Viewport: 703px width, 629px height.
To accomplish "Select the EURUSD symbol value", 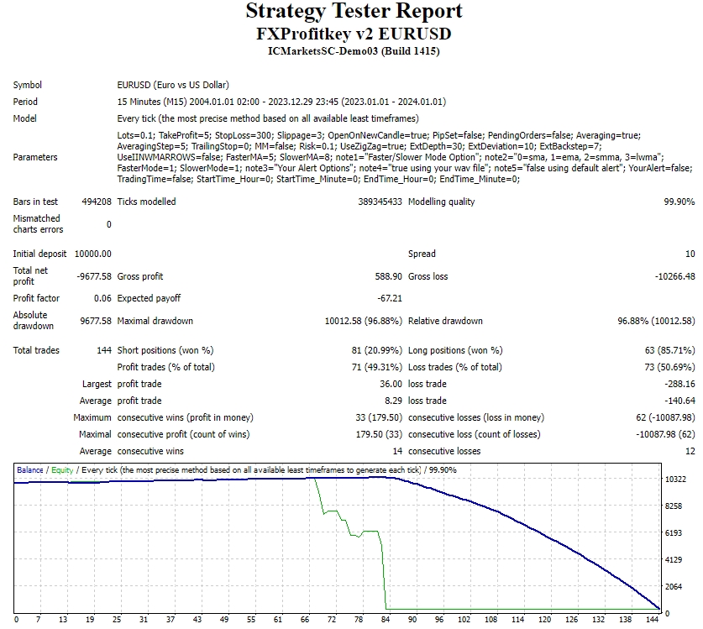I will tap(172, 85).
